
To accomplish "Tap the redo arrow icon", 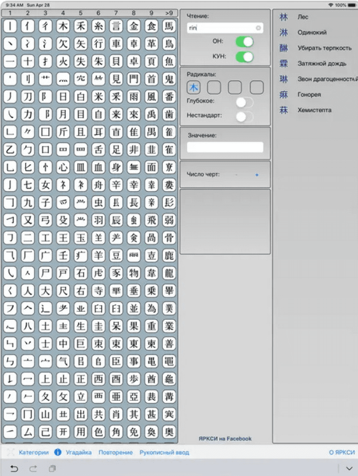I will tap(33, 468).
